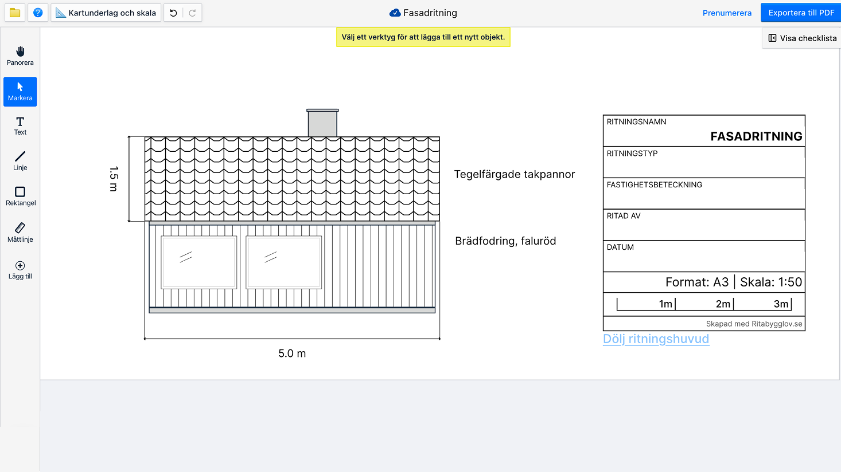Show the Visa checklista panel

[802, 38]
